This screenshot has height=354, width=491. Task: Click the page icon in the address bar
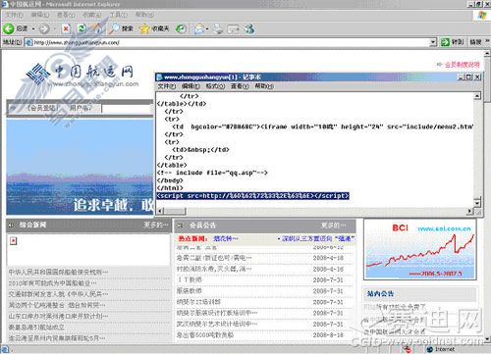(29, 42)
